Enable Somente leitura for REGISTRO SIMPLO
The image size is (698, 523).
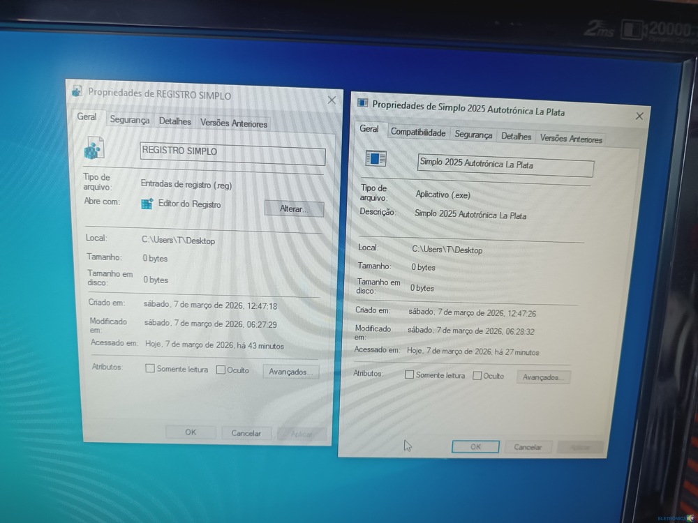[150, 369]
